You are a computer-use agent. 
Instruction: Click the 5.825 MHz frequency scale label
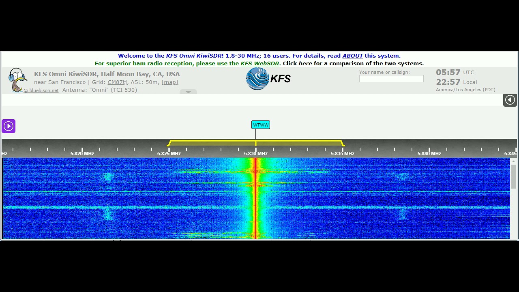(x=169, y=154)
